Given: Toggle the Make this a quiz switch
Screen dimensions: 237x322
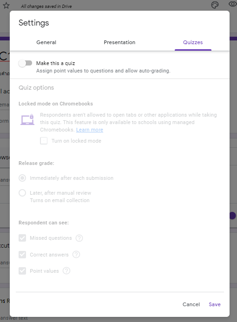Looking at the screenshot, I should (x=25, y=63).
